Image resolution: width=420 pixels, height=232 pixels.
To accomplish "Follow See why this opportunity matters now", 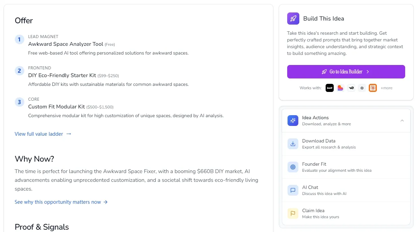I will point(61,202).
